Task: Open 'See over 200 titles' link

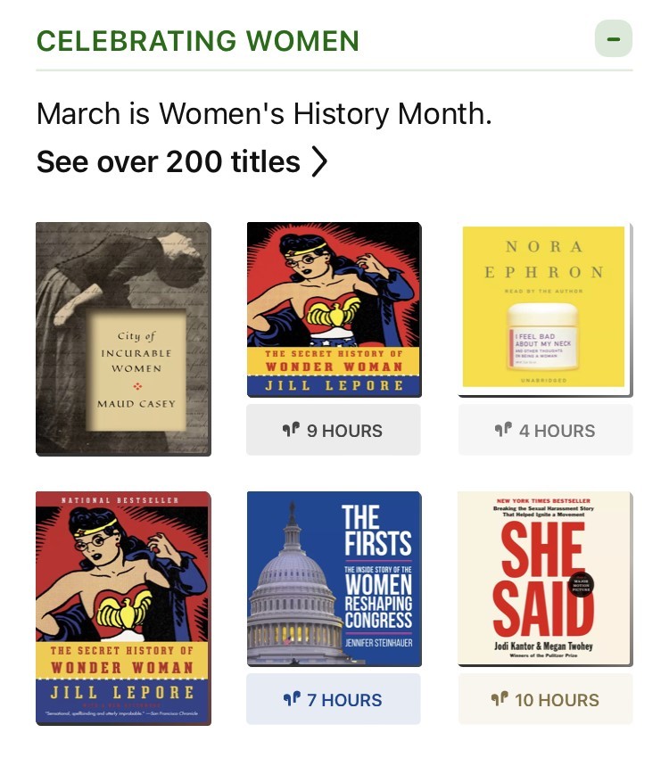Action: coord(166,161)
